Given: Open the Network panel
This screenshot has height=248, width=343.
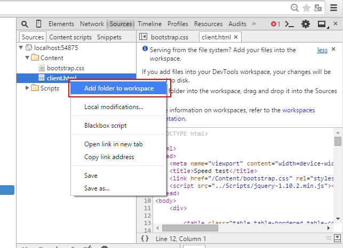Looking at the screenshot, I should click(92, 24).
